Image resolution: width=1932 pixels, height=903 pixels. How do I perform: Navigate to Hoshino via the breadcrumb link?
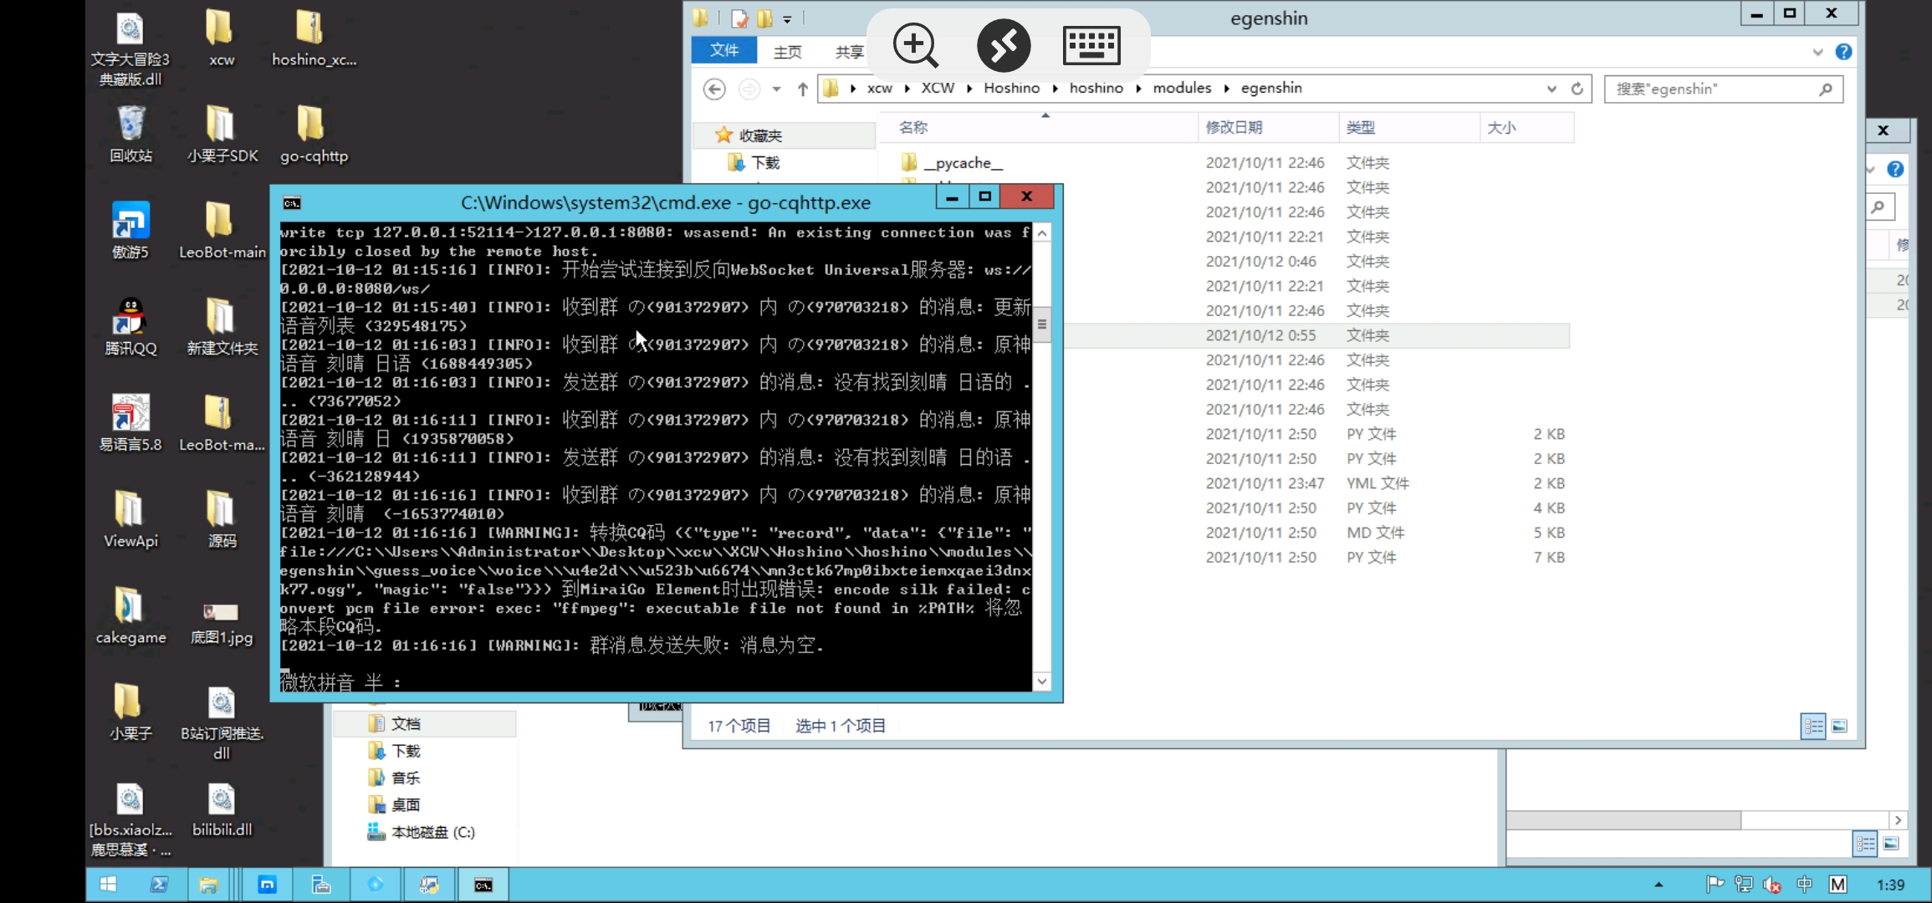click(x=1012, y=88)
